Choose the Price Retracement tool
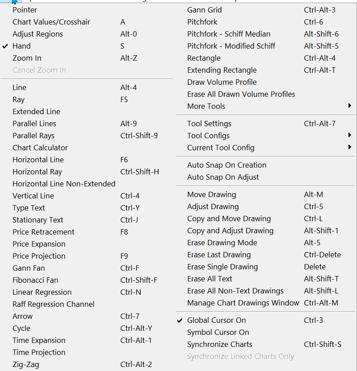 coord(43,232)
